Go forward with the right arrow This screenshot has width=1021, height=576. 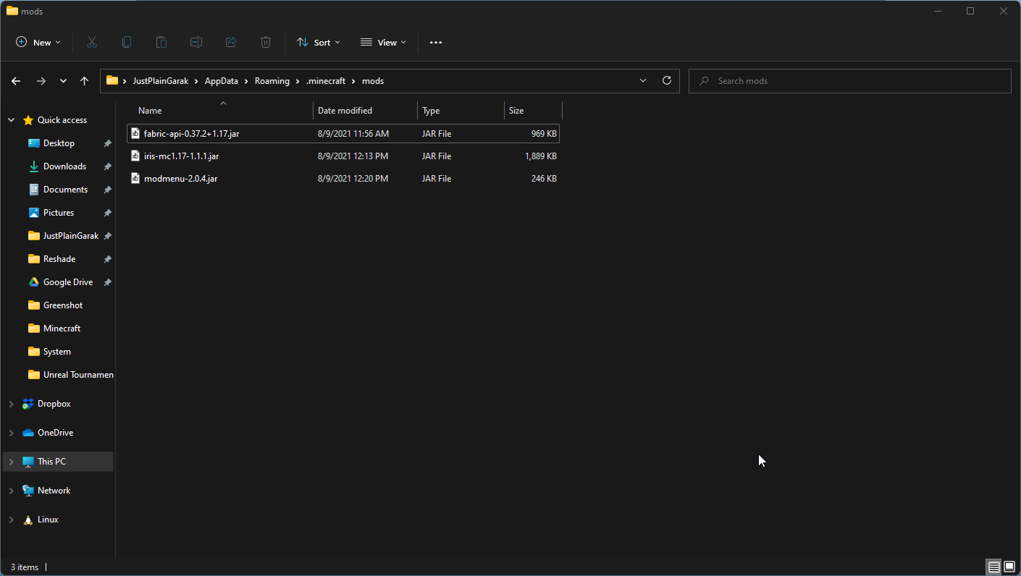(41, 81)
